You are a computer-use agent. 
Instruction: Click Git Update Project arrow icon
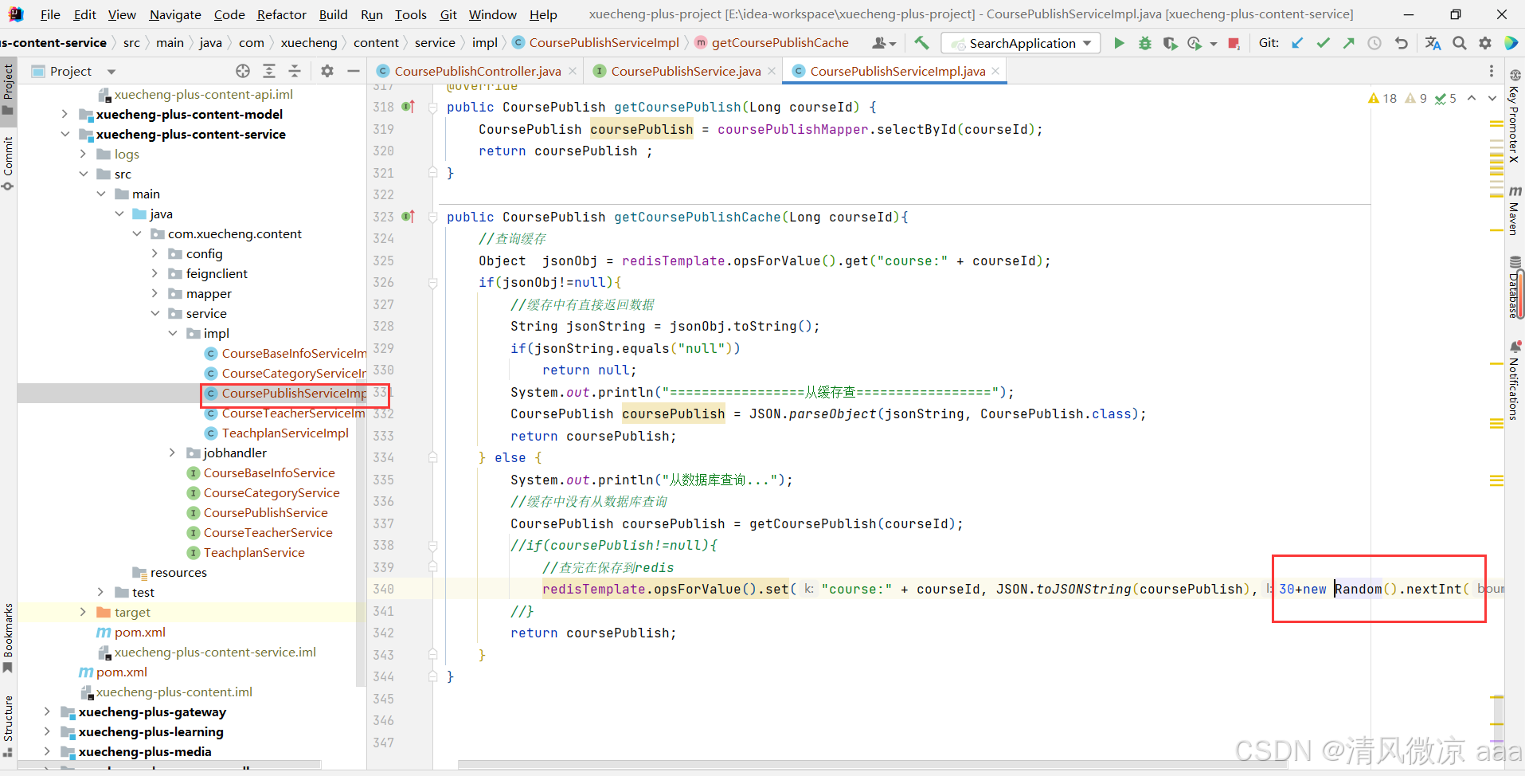coord(1297,43)
